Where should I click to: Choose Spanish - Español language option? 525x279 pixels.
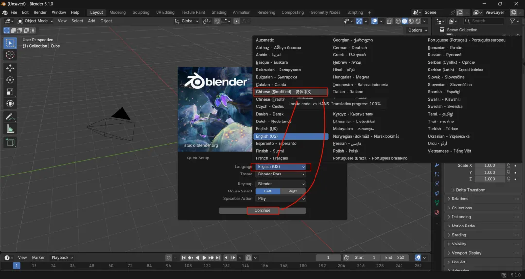click(444, 92)
